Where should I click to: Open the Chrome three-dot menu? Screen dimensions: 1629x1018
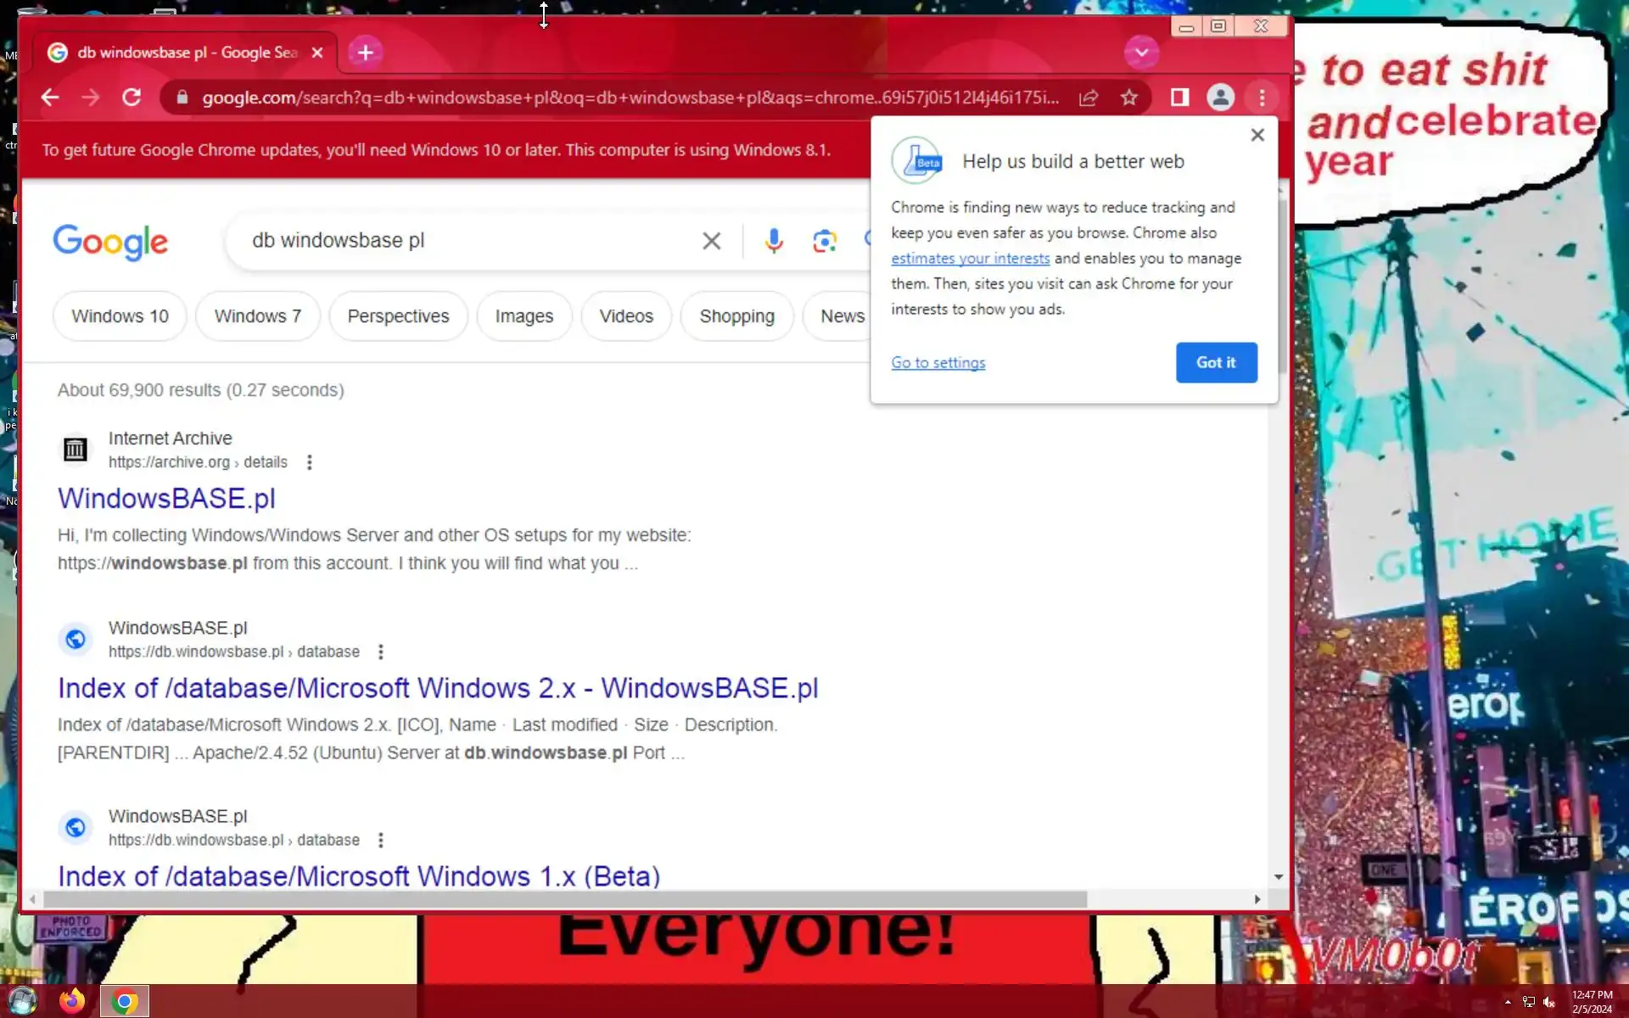tap(1262, 98)
